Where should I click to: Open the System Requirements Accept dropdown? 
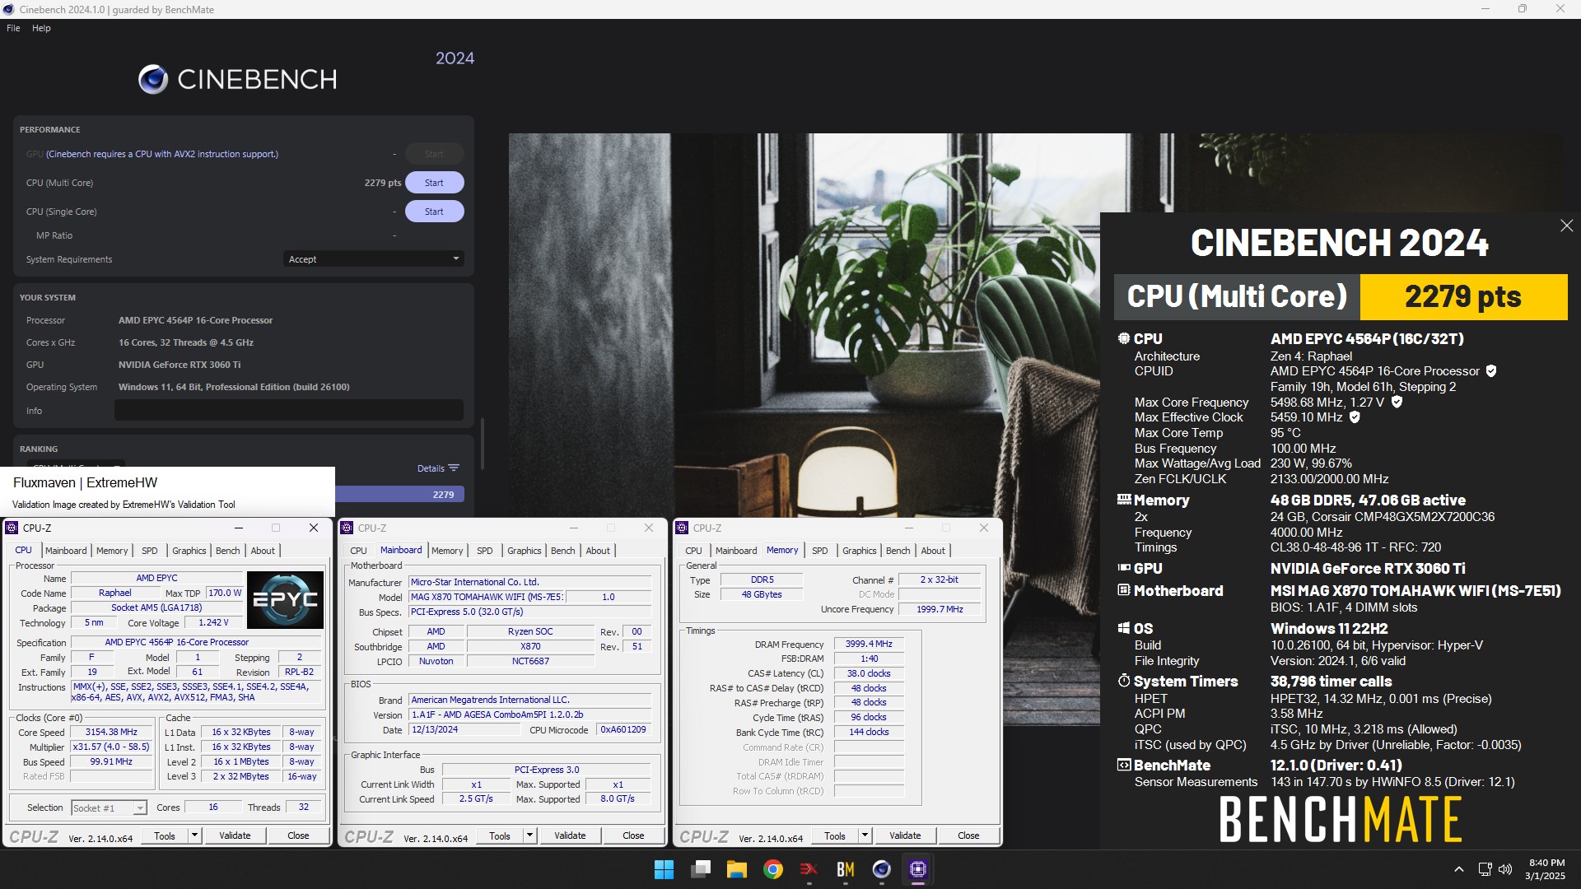374,259
